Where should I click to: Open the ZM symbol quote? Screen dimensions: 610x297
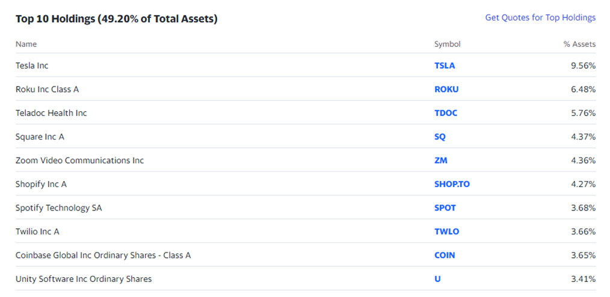pos(441,161)
